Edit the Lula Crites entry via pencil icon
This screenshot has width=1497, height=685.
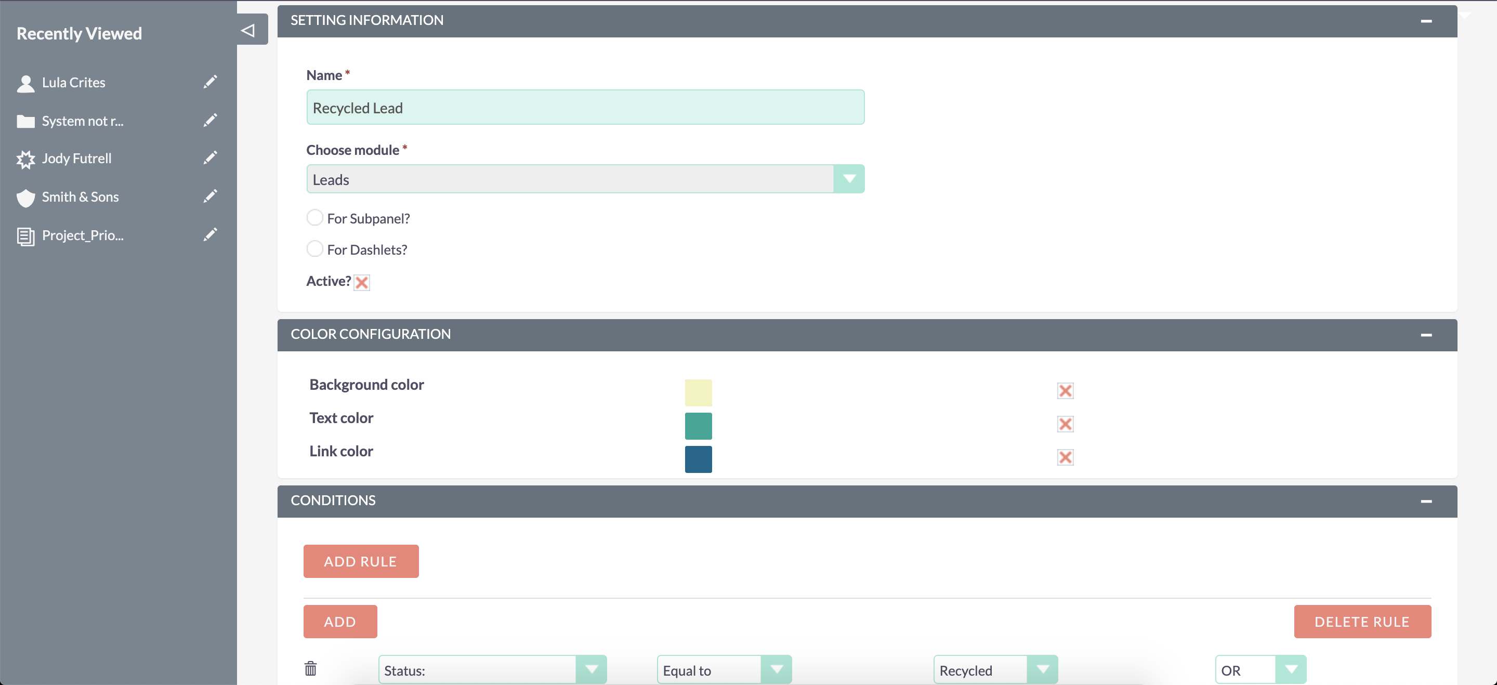pyautogui.click(x=211, y=82)
